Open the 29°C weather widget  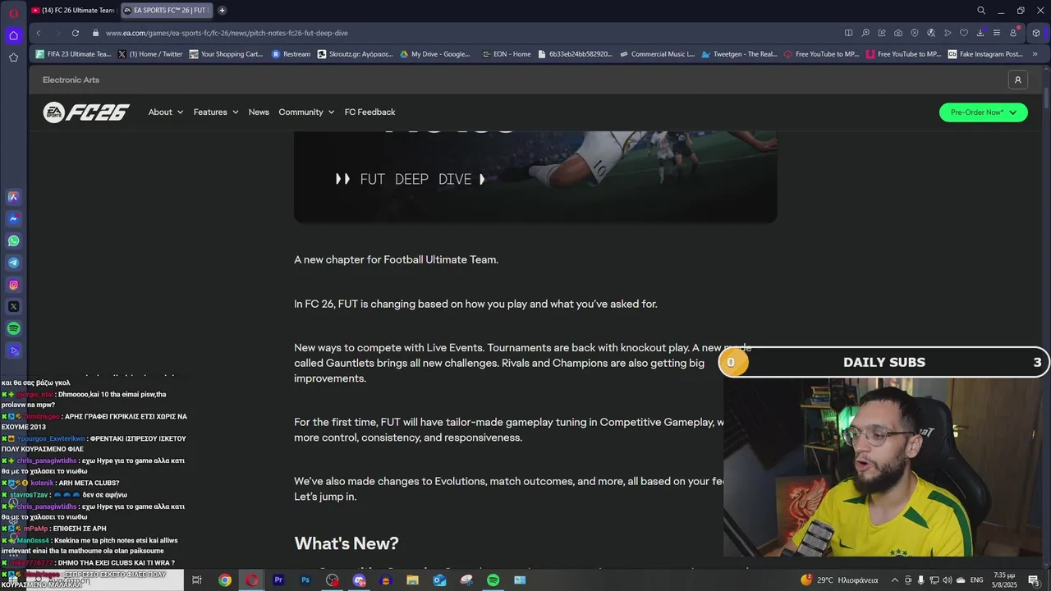coord(839,580)
